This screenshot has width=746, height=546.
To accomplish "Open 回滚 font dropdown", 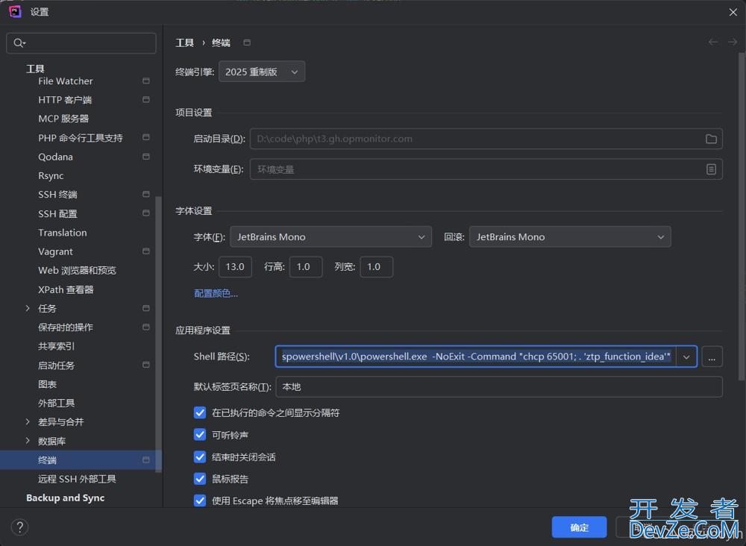I will click(x=570, y=237).
